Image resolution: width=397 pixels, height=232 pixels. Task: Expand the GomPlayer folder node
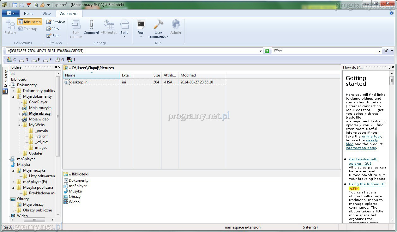click(19, 102)
